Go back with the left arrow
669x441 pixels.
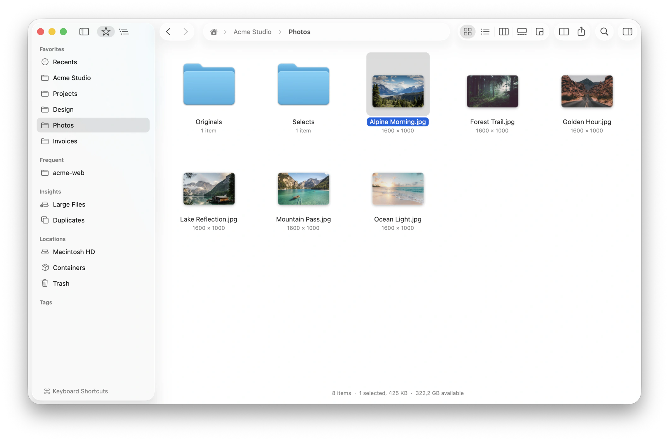click(x=168, y=32)
